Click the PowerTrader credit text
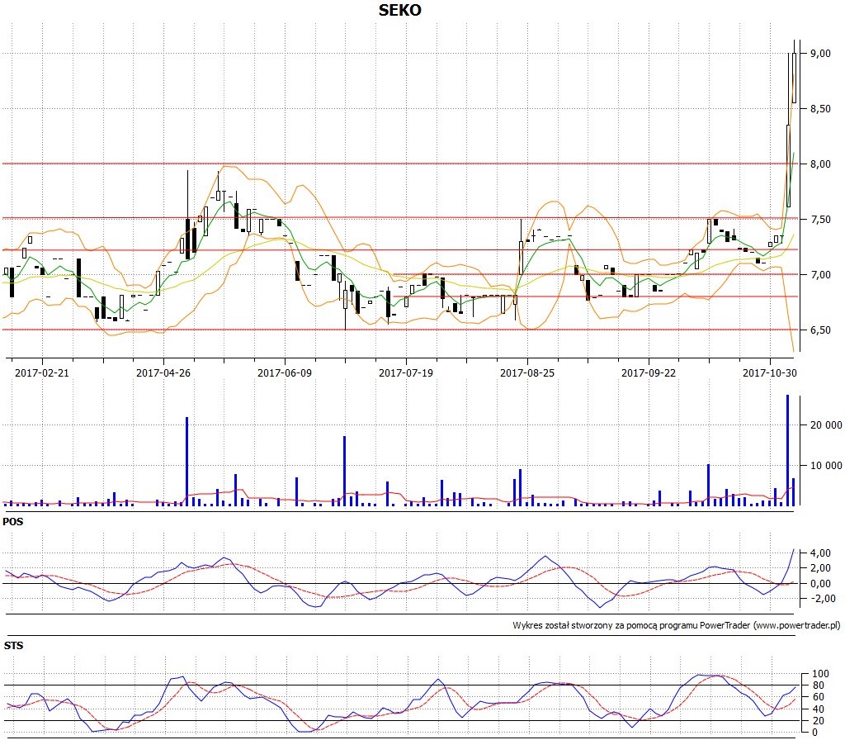845x740 pixels. click(677, 626)
